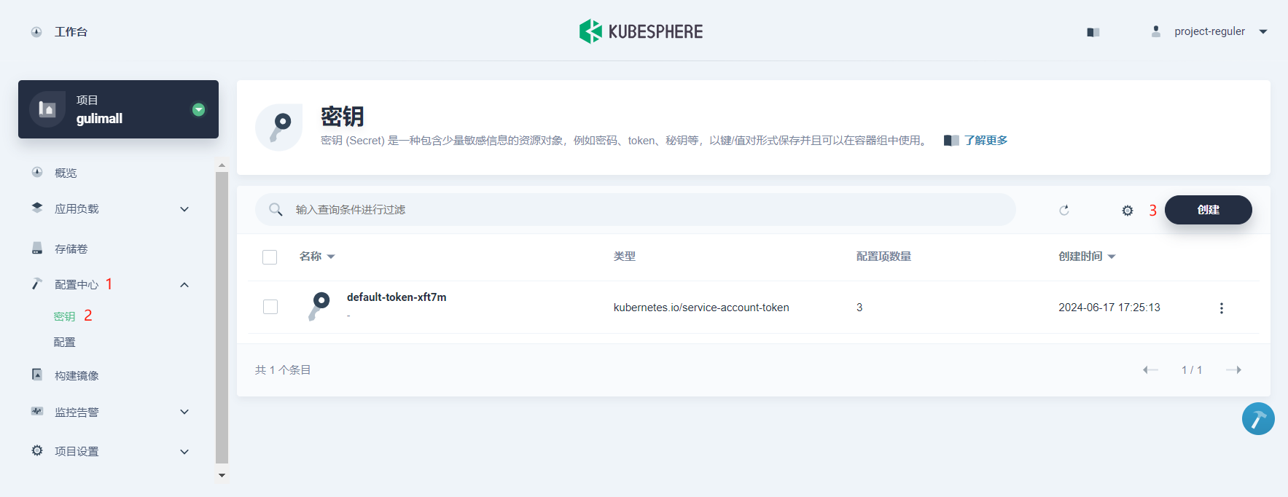Expand the 应用负载 menu chevron
Image resolution: width=1288 pixels, height=497 pixels.
[184, 209]
